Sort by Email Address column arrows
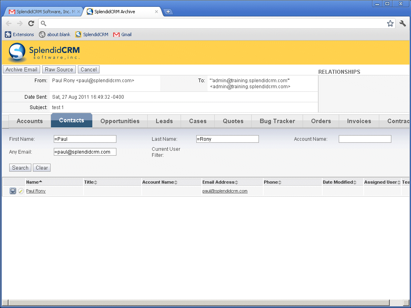This screenshot has width=411, height=308. coord(236,182)
